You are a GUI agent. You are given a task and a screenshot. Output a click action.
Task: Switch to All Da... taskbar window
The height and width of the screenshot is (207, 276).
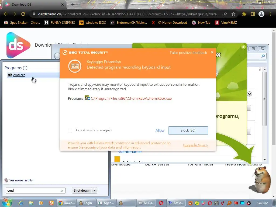pos(146,203)
